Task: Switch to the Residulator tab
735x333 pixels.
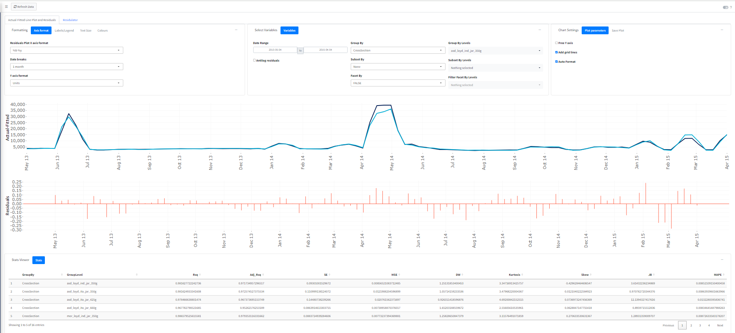Action: coord(70,20)
